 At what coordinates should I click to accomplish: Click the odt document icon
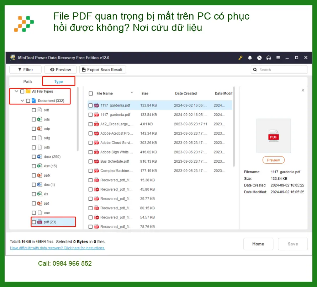click(x=39, y=110)
